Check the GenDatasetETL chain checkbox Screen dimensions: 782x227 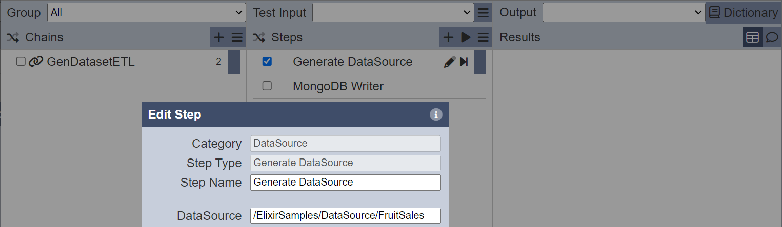click(x=21, y=61)
